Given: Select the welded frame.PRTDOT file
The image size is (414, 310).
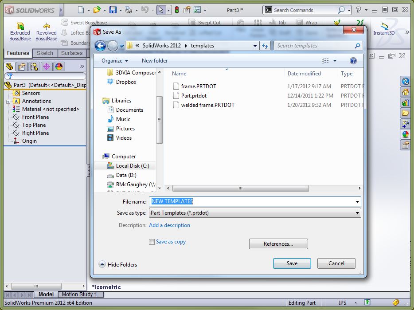Looking at the screenshot, I should point(207,105).
